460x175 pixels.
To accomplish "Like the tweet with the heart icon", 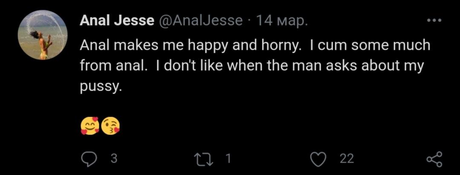I will point(318,159).
